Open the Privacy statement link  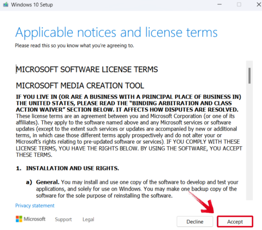point(35,206)
